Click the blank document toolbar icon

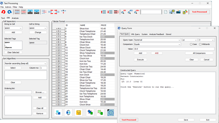(x=166, y=12)
